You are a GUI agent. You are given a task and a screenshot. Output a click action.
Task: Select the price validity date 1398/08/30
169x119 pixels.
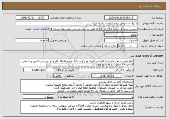[107, 76]
